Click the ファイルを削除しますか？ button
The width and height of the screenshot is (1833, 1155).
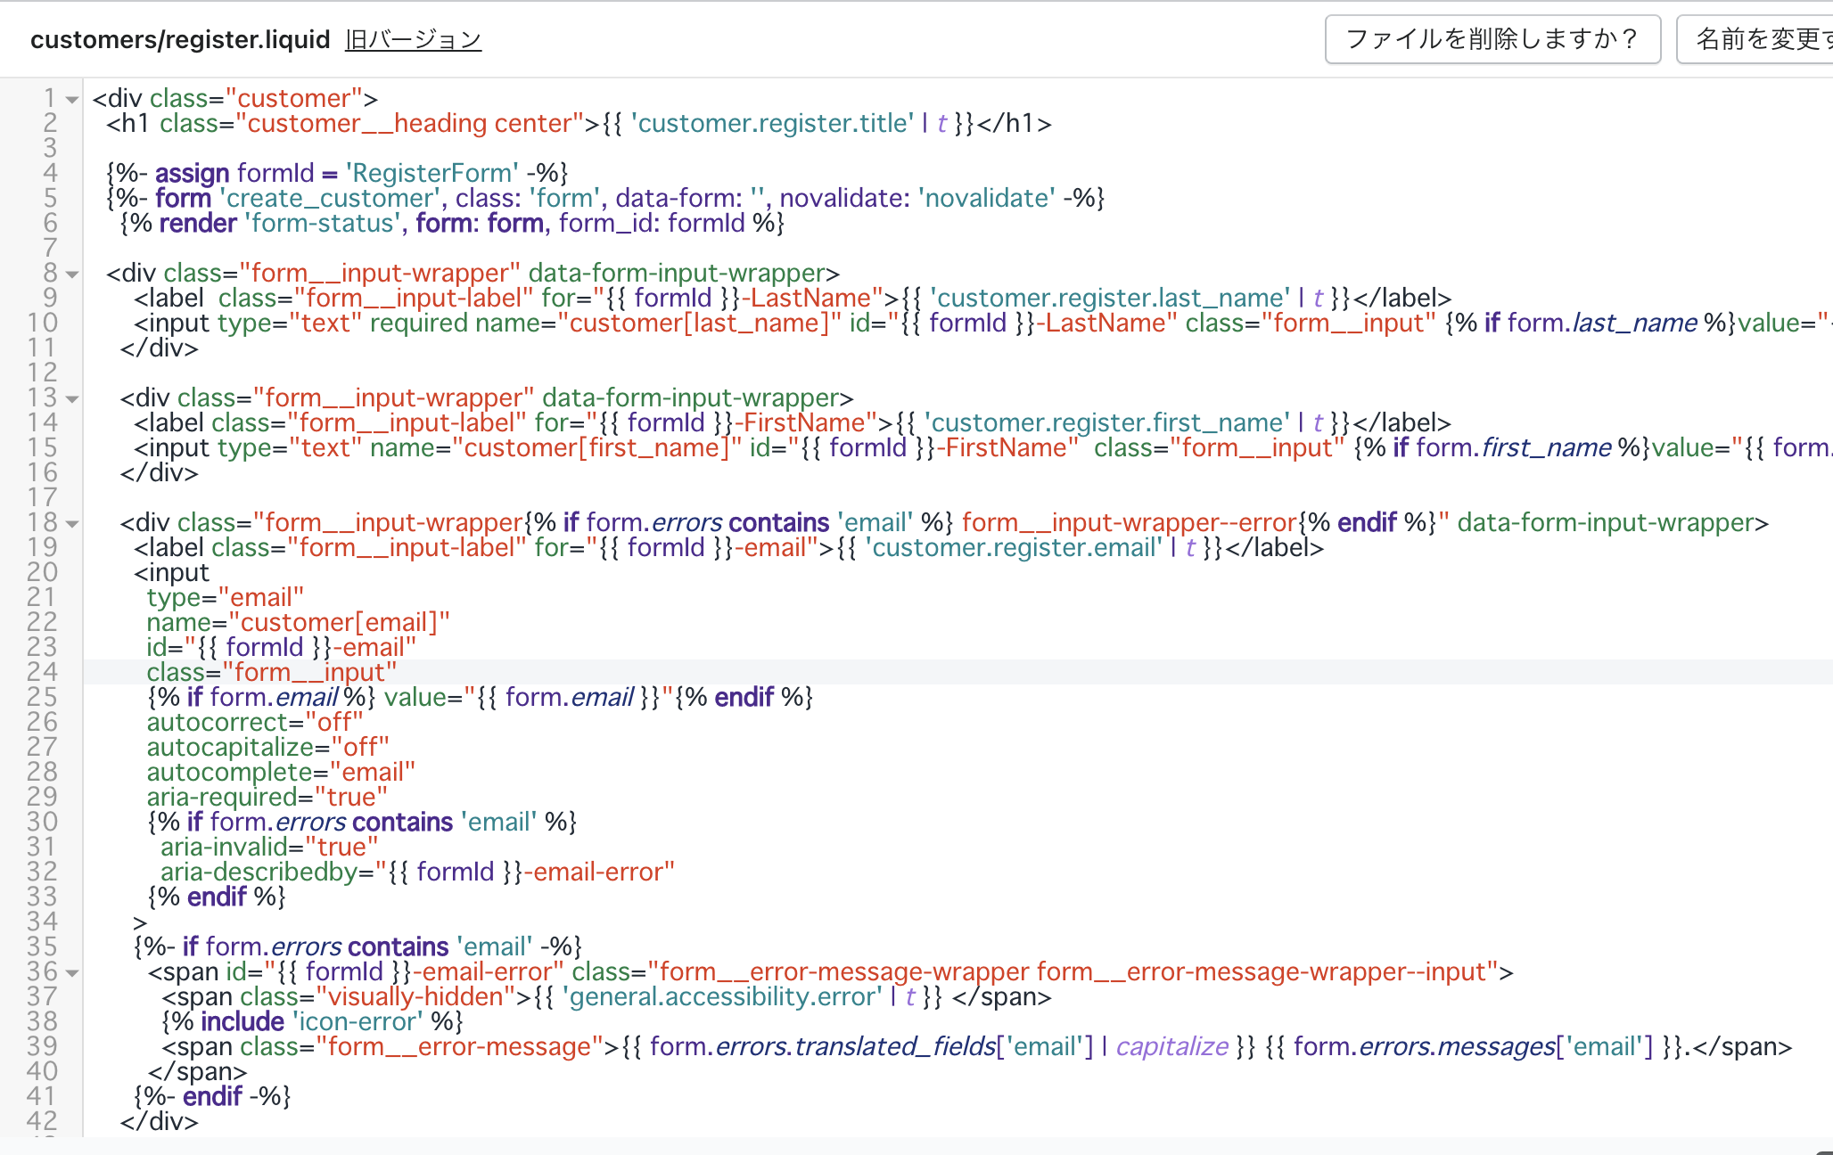click(x=1492, y=39)
